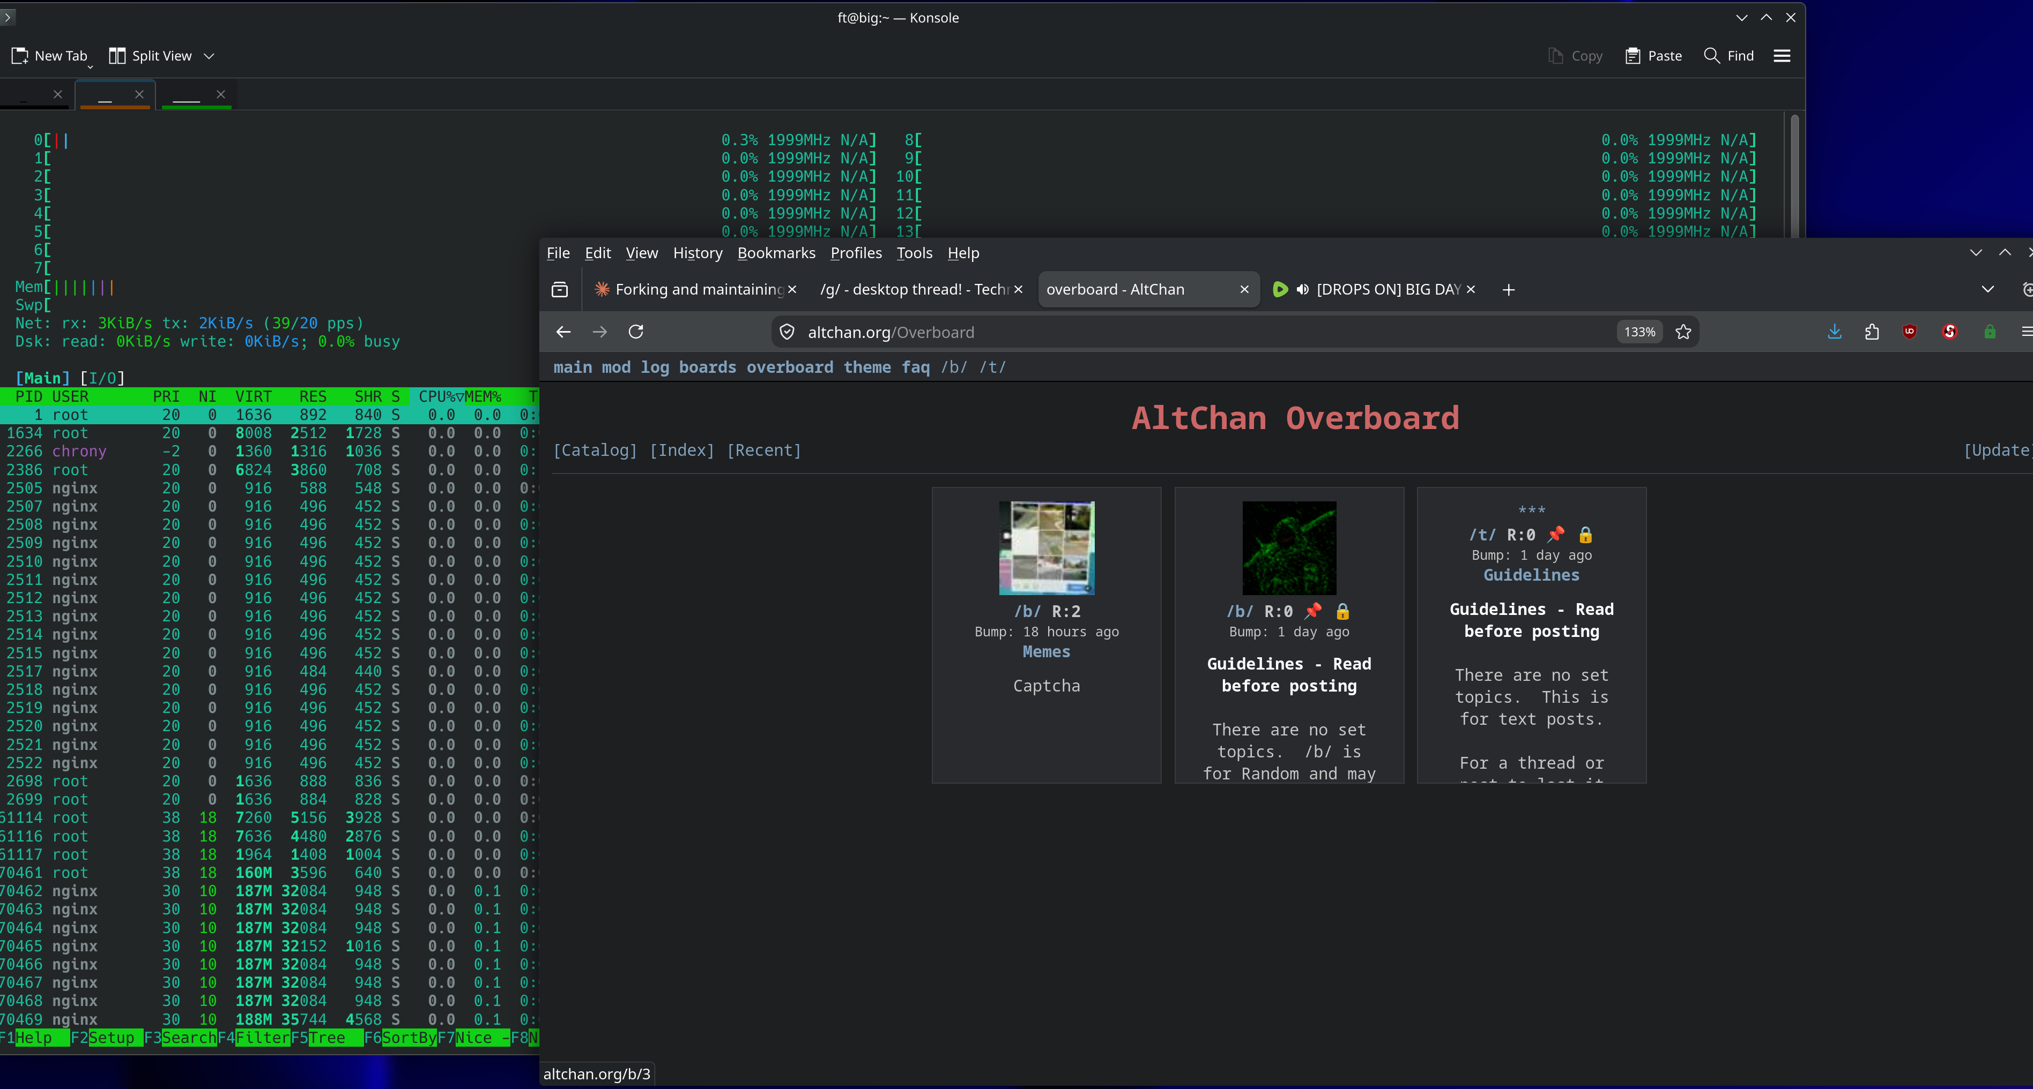
Task: Reset the 133% zoom indicator
Action: (x=1640, y=332)
